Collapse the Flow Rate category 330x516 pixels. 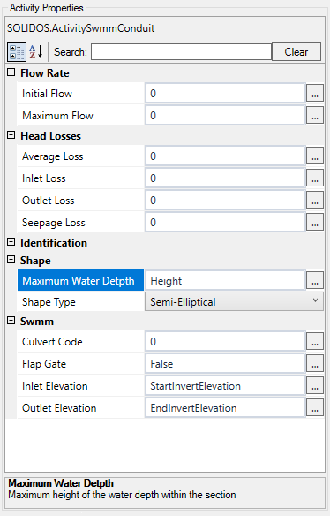[11, 72]
